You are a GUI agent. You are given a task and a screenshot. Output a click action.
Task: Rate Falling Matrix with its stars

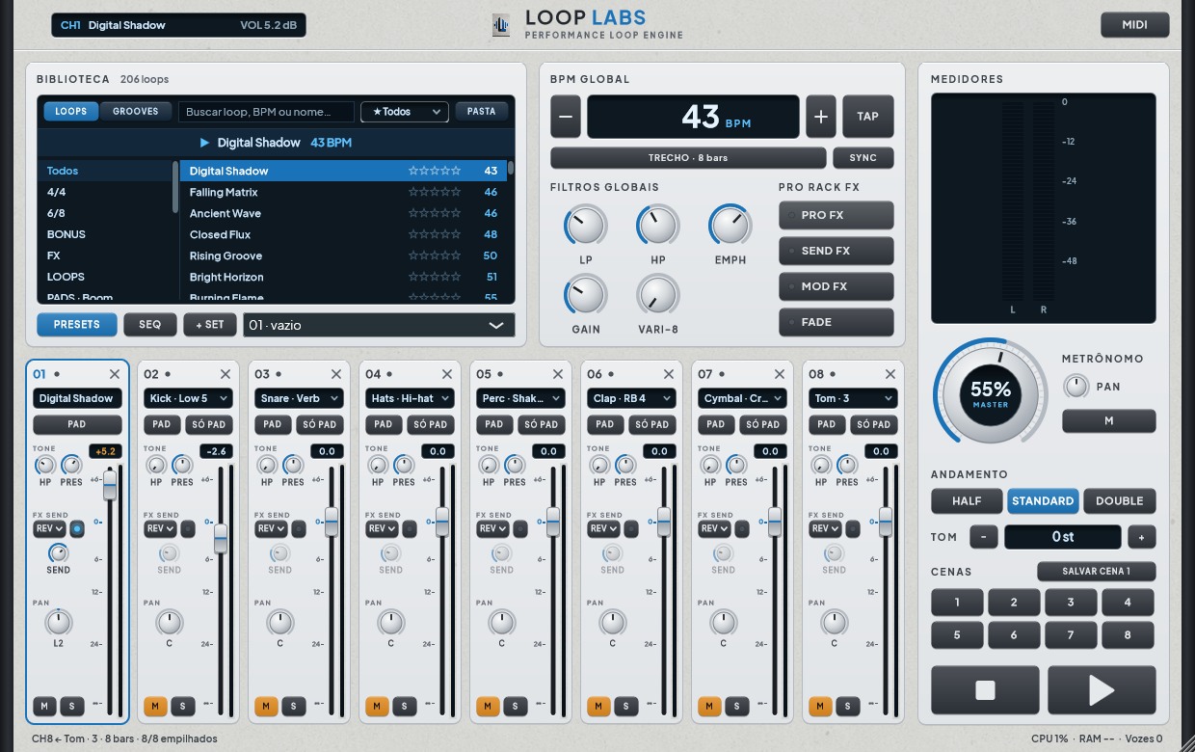click(435, 192)
